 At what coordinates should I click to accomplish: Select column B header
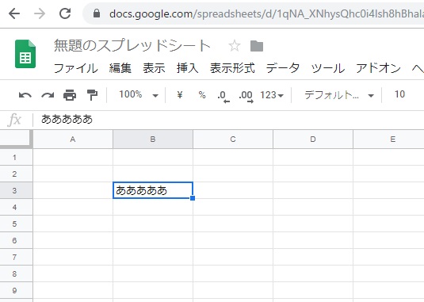[x=153, y=140]
